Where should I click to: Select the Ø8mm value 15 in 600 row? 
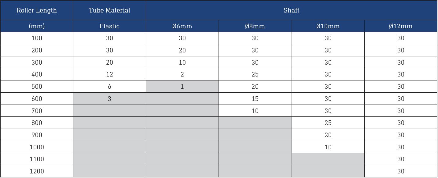(255, 99)
